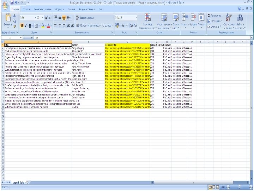This screenshot has height=191, width=254.
Task: Select the Export Data sheet tab
Action: coord(18,183)
